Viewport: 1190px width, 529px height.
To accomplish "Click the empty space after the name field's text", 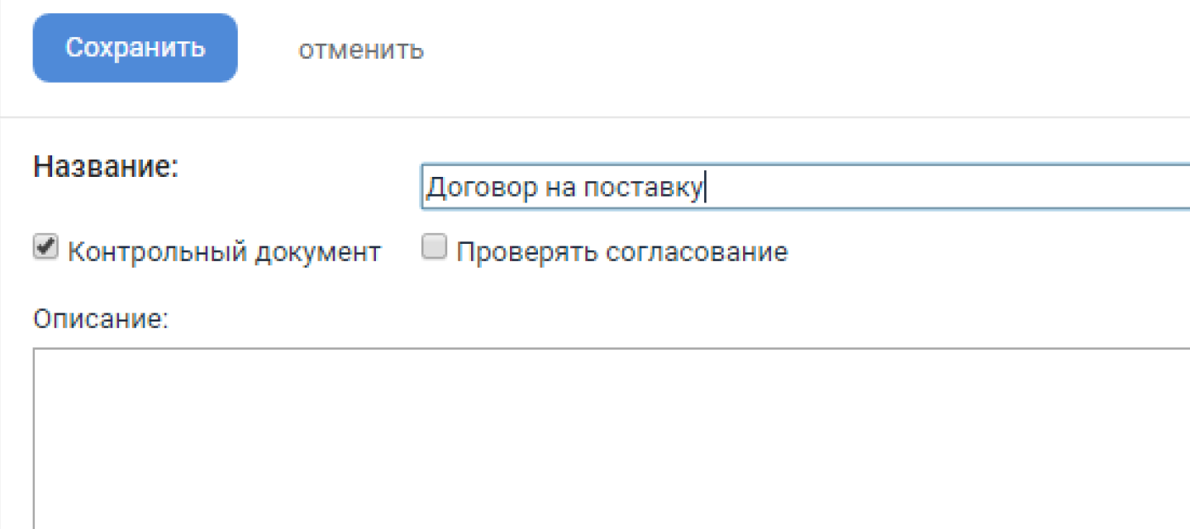I will click(950, 188).
